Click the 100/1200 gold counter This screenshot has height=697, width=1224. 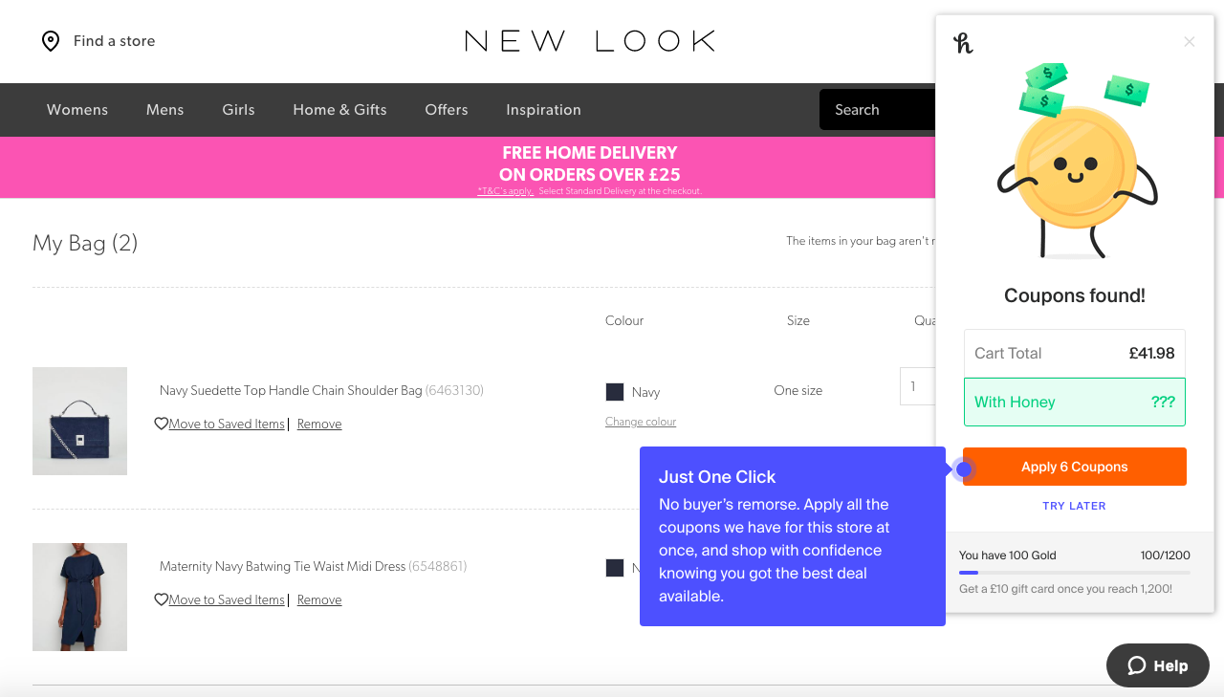1166,555
